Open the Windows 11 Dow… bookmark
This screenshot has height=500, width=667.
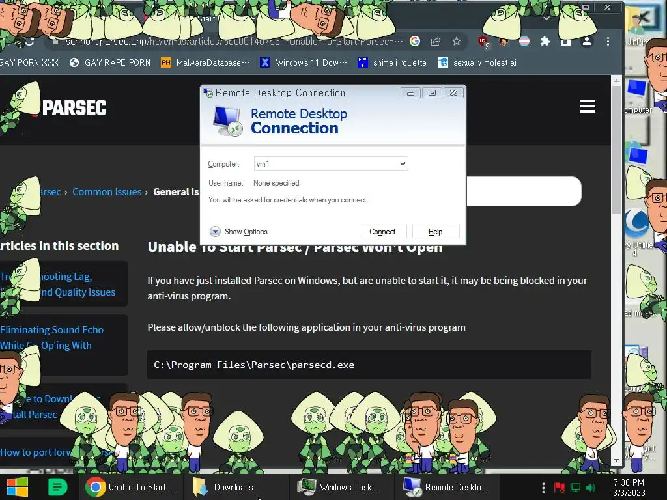click(304, 62)
